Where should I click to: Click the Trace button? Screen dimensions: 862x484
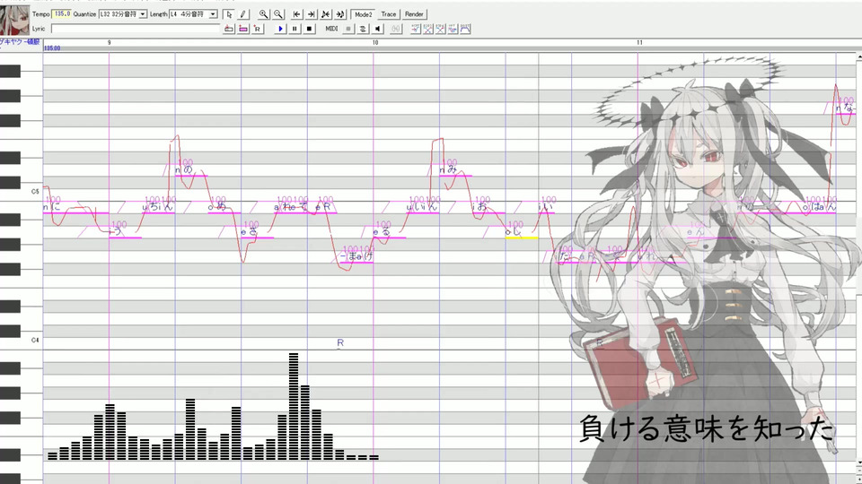388,14
